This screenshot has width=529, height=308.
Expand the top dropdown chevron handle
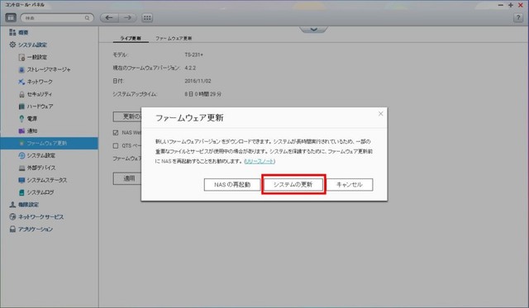(313, 30)
